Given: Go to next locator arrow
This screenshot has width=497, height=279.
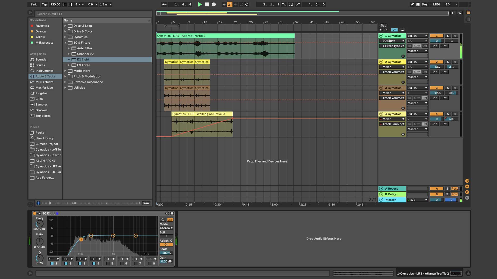Looking at the screenshot, I should pyautogui.click(x=386, y=30).
